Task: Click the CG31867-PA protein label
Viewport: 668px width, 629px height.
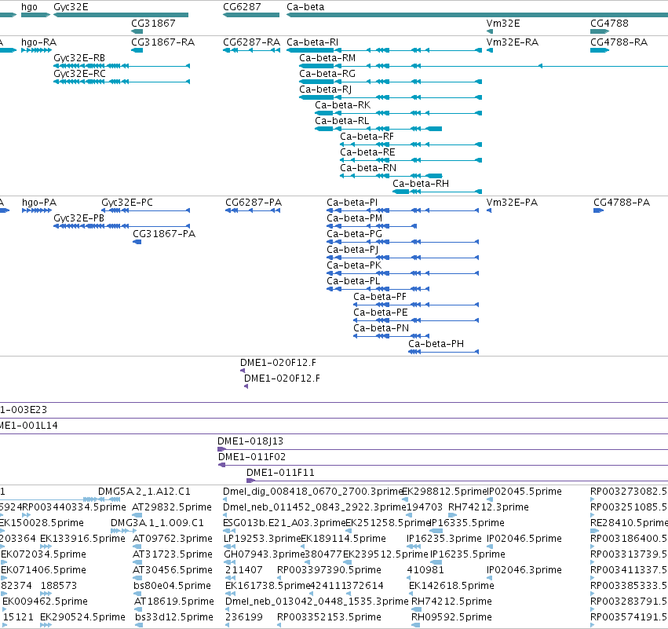Action: (164, 234)
